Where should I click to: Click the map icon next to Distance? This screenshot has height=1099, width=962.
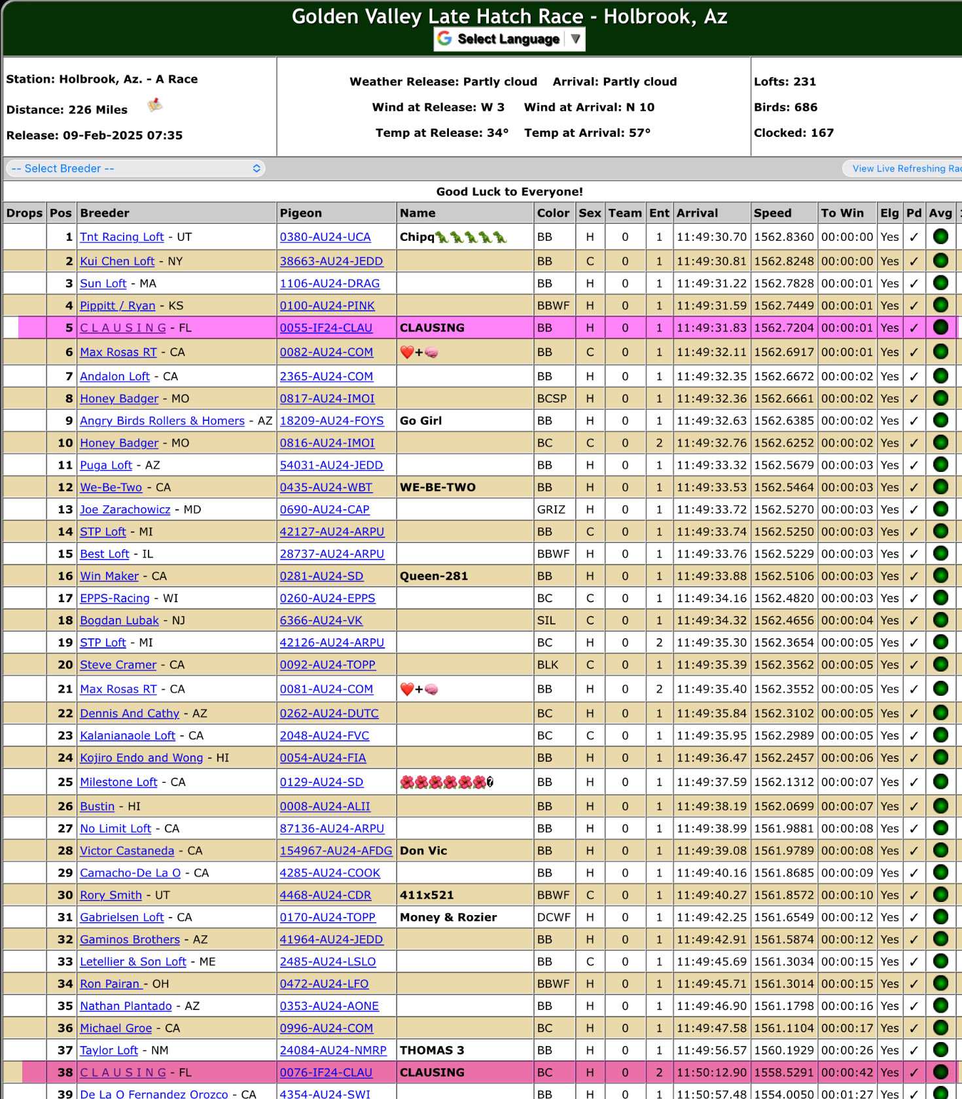tap(155, 105)
